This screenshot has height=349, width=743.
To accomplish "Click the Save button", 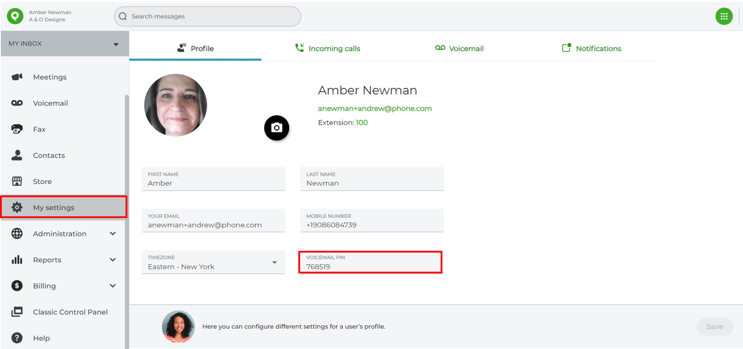I will tap(714, 327).
